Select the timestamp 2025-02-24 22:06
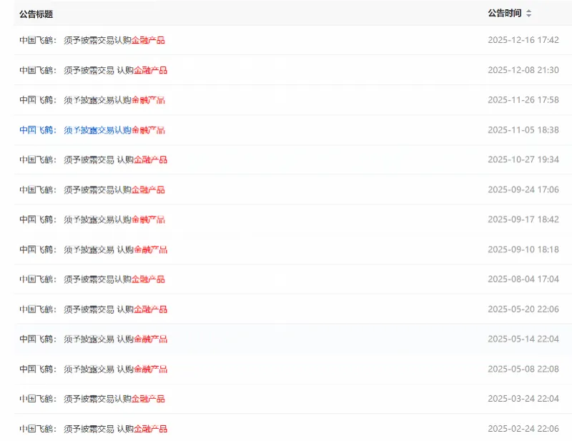 [x=523, y=429]
